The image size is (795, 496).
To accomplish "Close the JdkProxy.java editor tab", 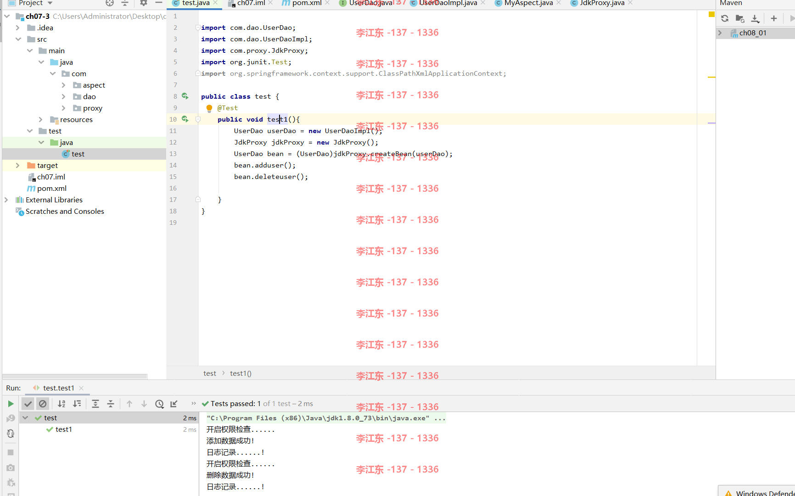I will 630,3.
